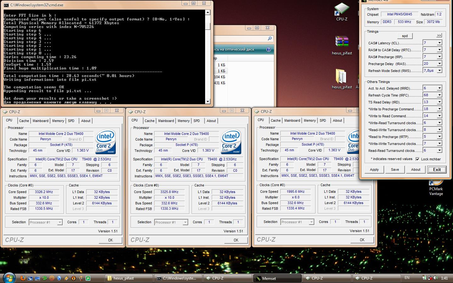Click the help icon in disc burn window

click(x=268, y=49)
